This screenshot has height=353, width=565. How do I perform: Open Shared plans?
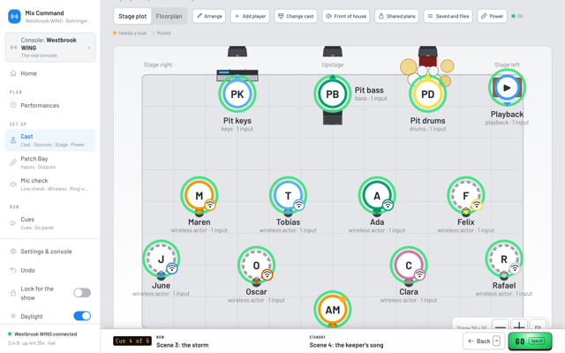pos(396,16)
